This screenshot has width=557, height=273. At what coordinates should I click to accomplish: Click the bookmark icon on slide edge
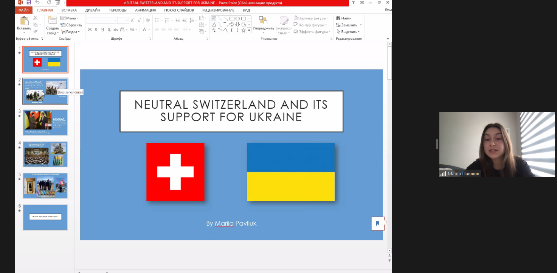click(377, 223)
